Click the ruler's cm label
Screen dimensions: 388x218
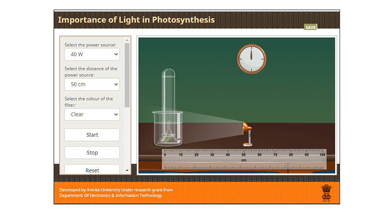(244, 160)
